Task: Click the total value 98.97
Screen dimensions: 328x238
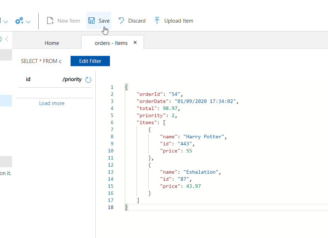Action: pyautogui.click(x=170, y=109)
